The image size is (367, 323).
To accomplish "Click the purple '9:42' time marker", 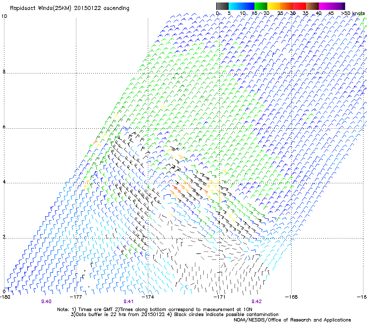I will pos(256,302).
